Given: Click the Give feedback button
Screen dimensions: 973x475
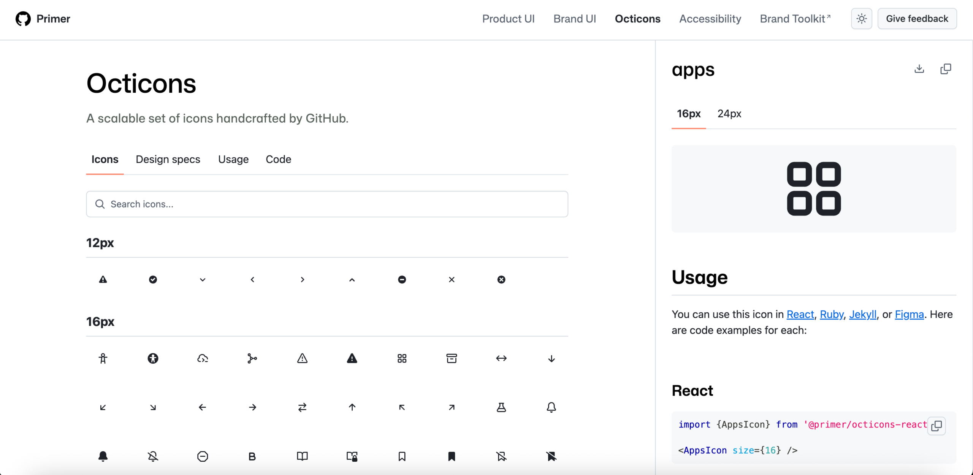Looking at the screenshot, I should (917, 19).
